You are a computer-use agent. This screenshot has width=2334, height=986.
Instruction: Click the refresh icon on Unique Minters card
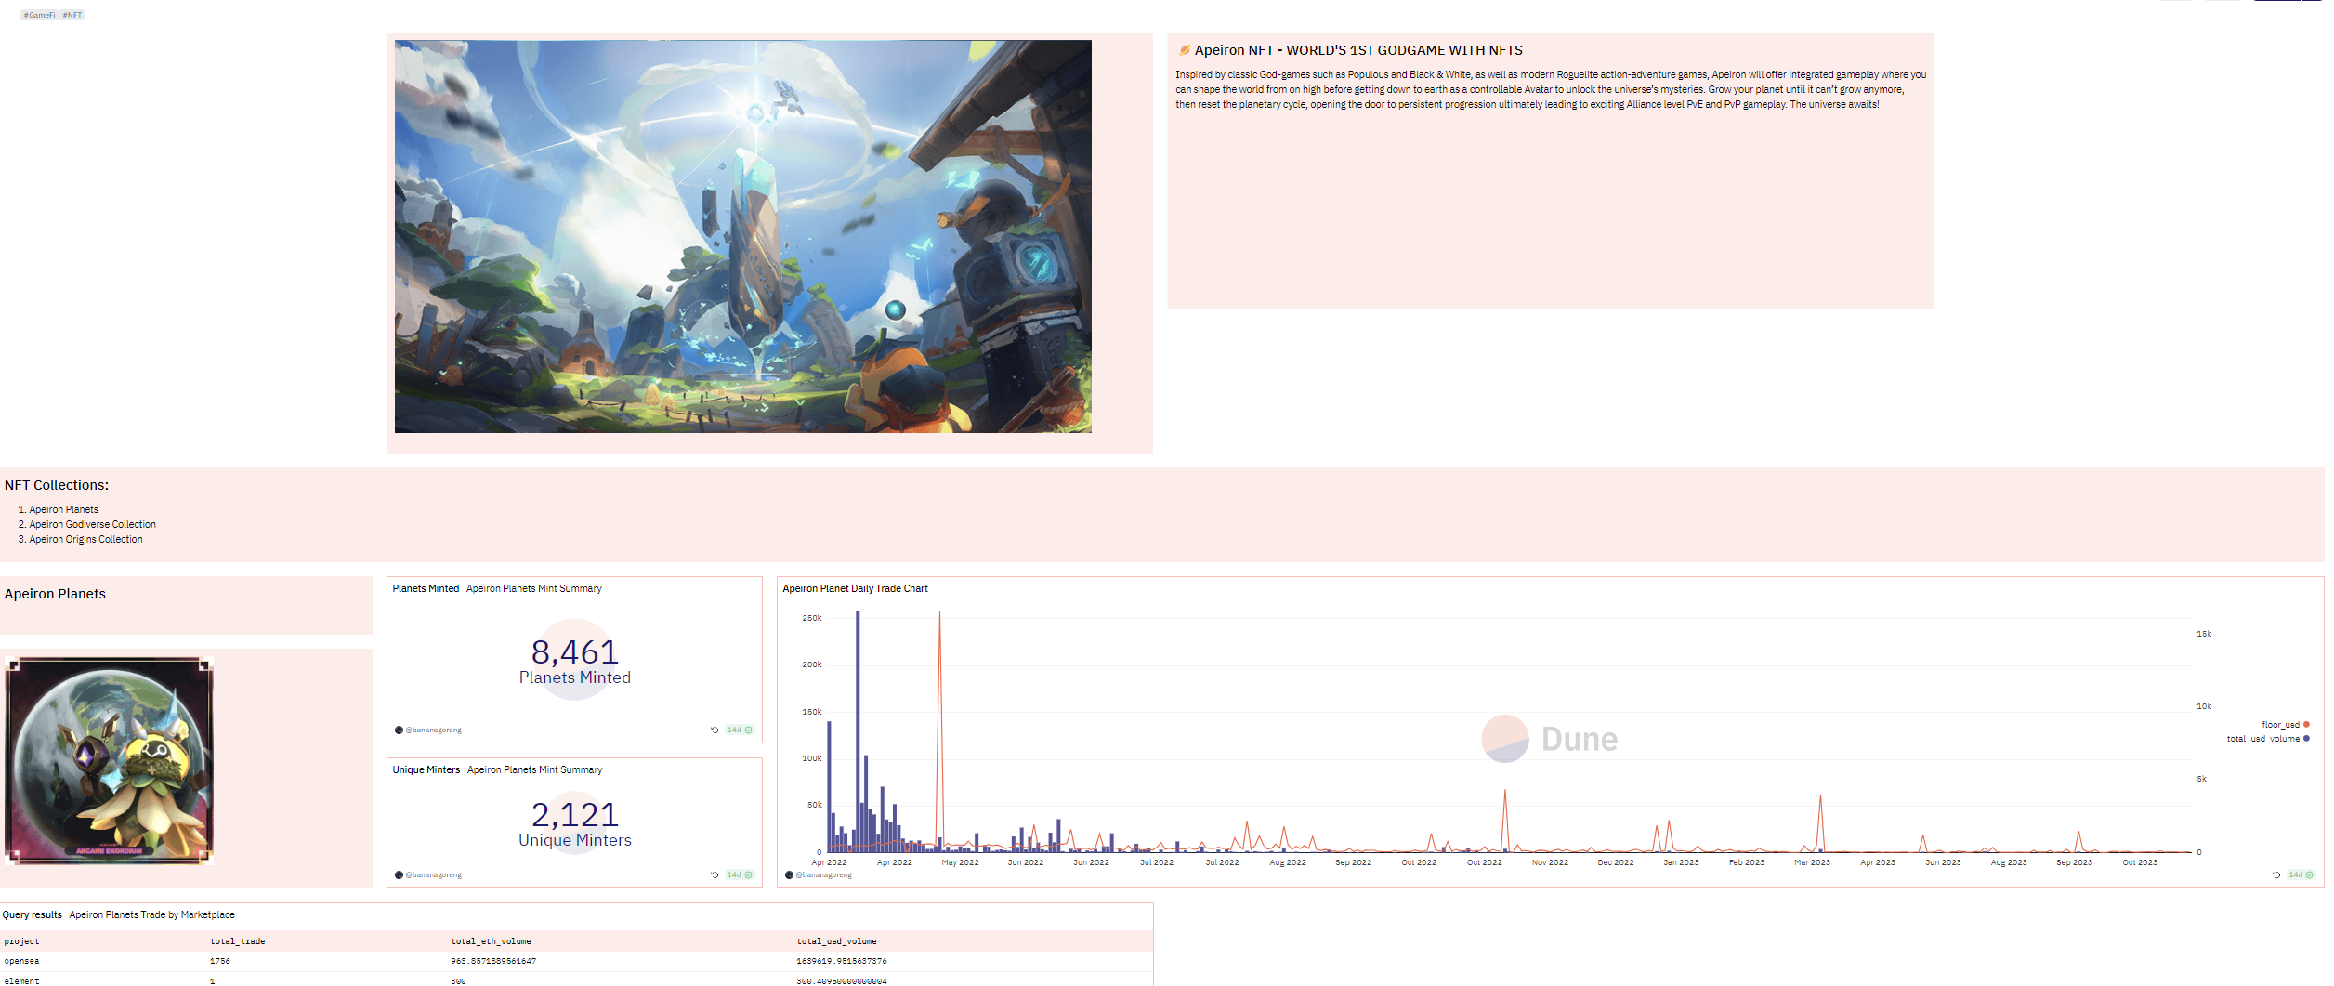coord(715,874)
